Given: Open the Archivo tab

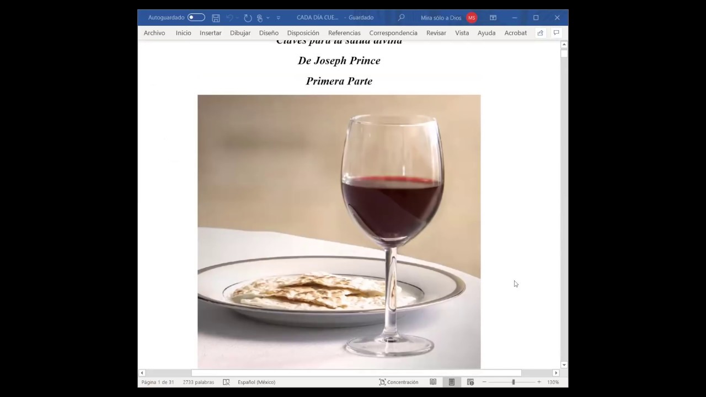Looking at the screenshot, I should (154, 33).
